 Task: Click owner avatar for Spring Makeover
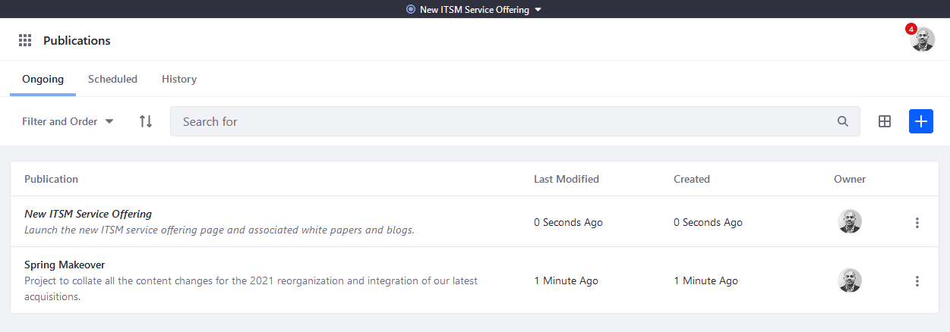point(850,280)
